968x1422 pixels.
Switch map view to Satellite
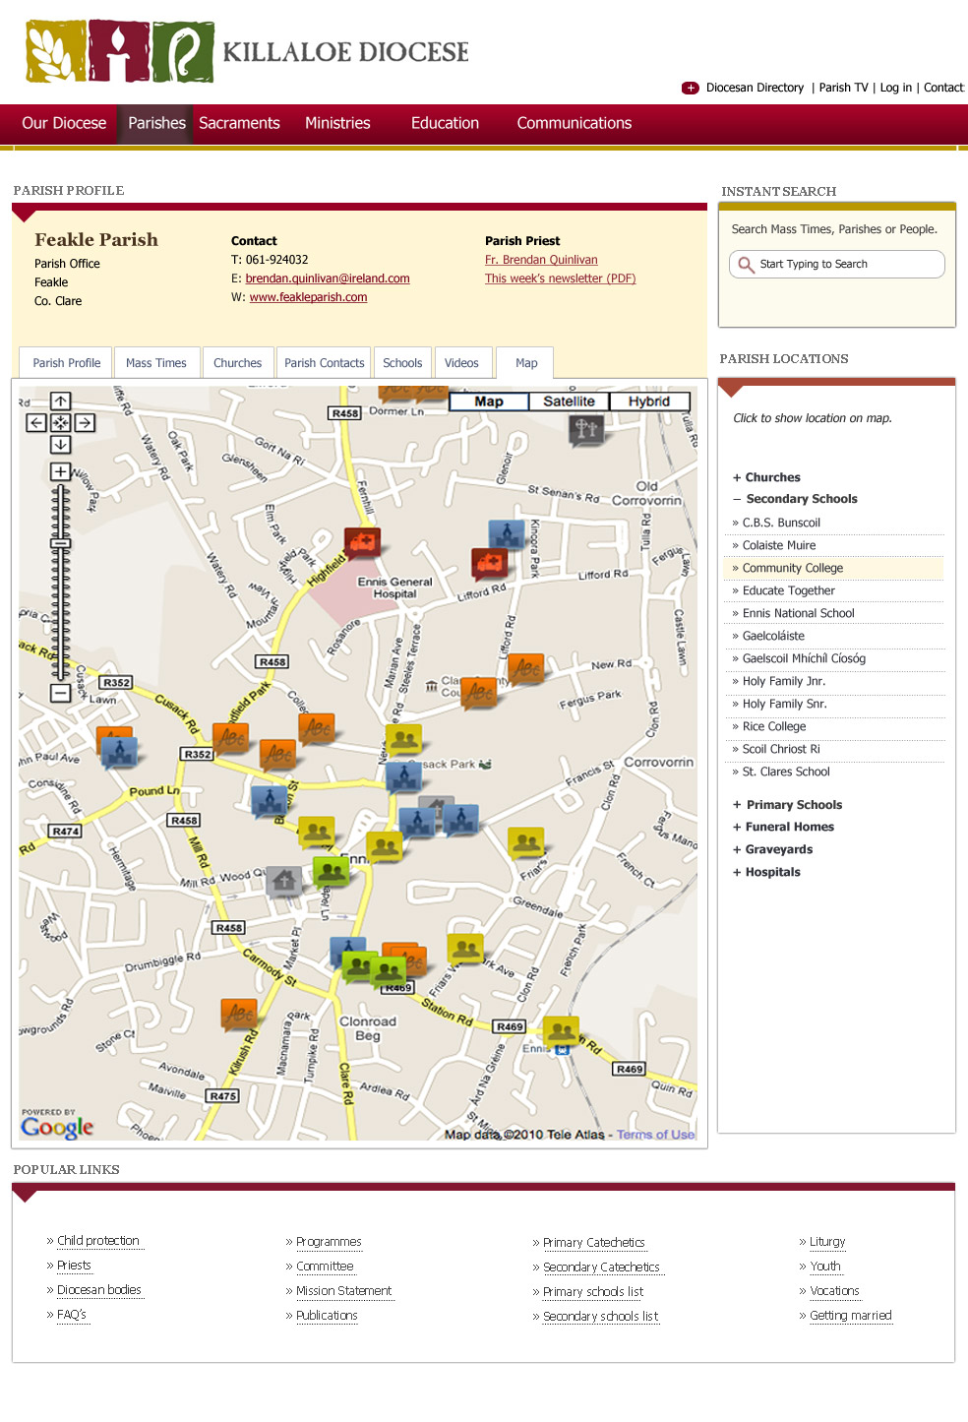(x=569, y=402)
